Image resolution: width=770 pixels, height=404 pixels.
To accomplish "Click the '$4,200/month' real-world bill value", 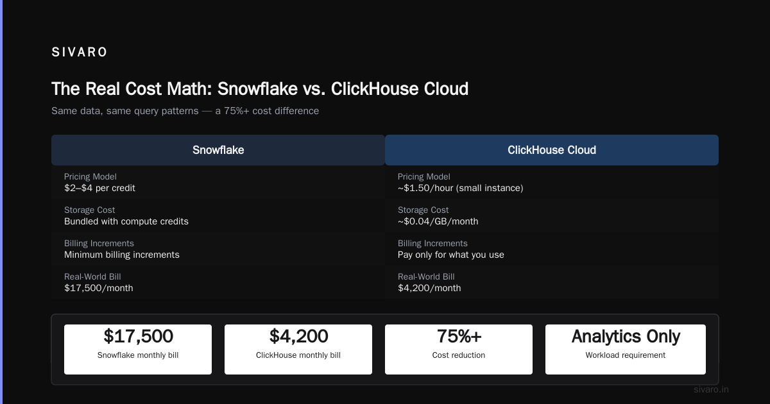I will tap(429, 289).
